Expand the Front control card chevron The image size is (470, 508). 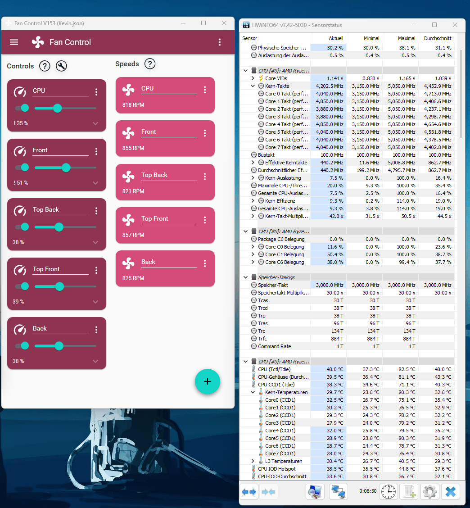click(95, 183)
